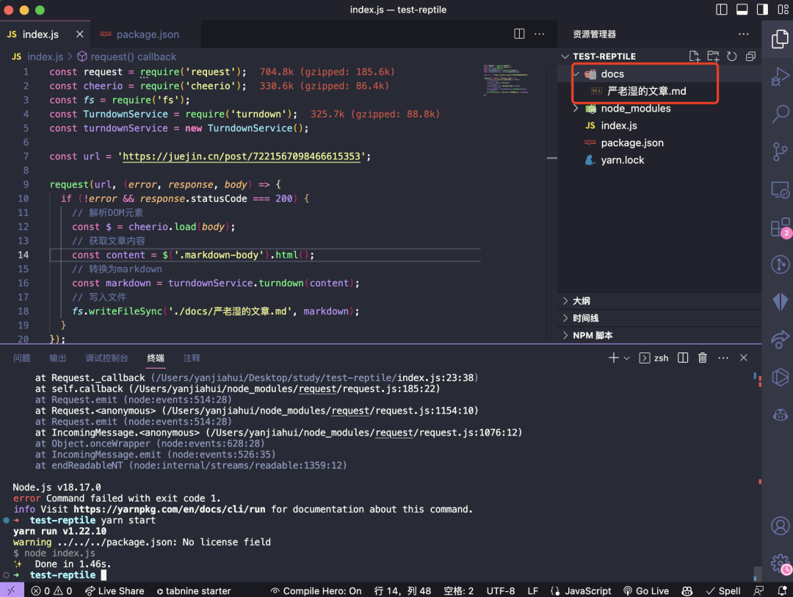Image resolution: width=793 pixels, height=597 pixels.
Task: Refresh the explorer file tree
Action: click(731, 56)
